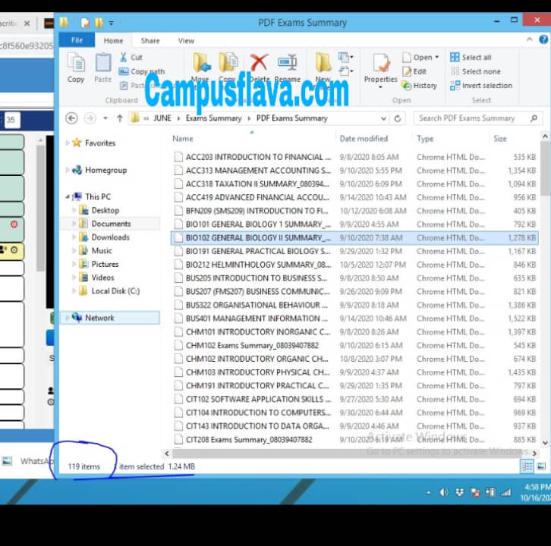This screenshot has width=551, height=546.
Task: Open the Open button dropdown arrow
Action: [x=437, y=57]
